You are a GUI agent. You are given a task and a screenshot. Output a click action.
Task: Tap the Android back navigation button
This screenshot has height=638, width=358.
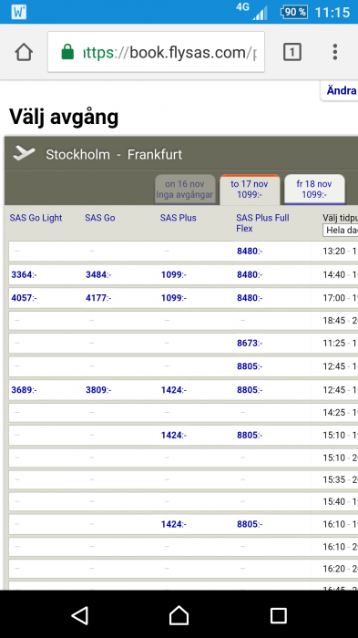80,615
